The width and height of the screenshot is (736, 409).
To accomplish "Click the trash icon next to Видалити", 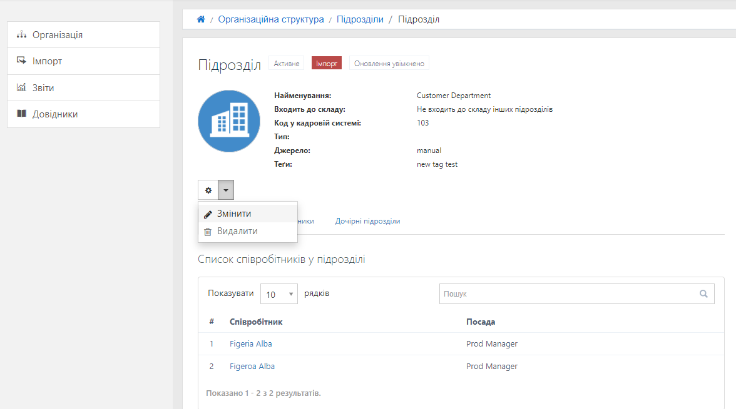I will (208, 232).
